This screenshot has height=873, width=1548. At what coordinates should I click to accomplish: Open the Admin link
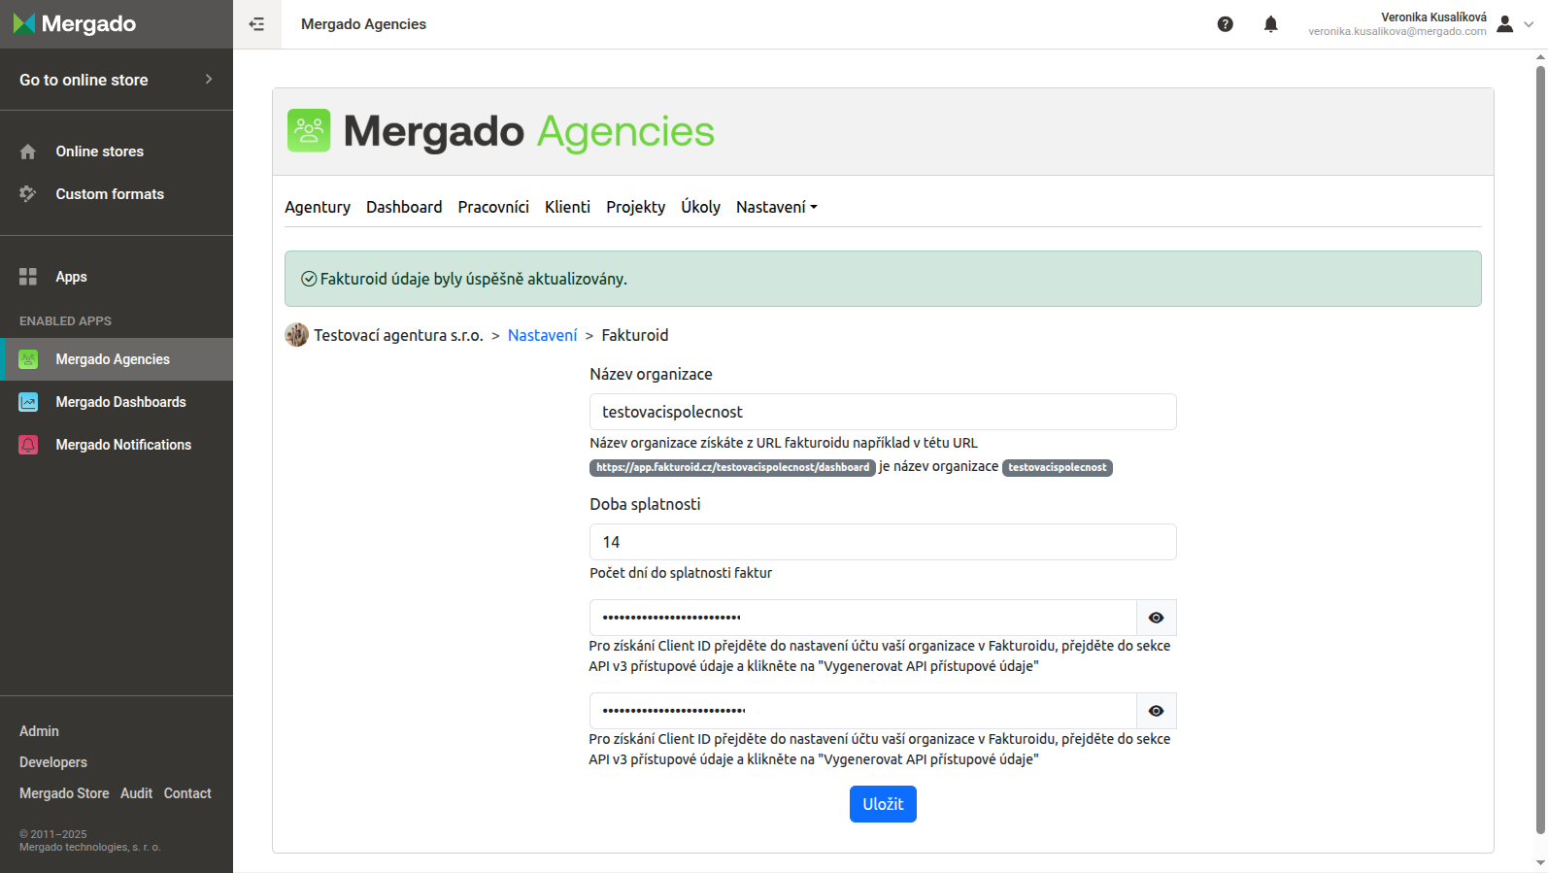39,731
